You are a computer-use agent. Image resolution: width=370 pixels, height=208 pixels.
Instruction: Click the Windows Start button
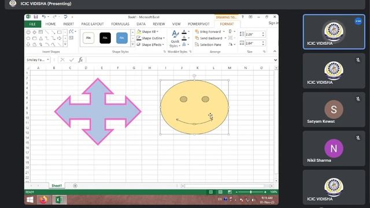pos(30,200)
